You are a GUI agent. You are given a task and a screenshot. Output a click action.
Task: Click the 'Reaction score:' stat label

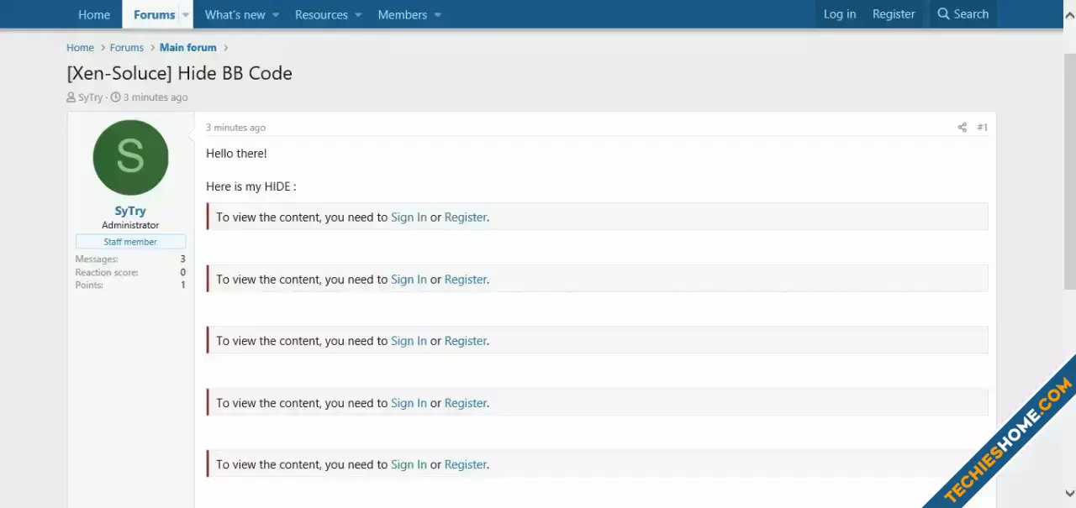coord(107,272)
